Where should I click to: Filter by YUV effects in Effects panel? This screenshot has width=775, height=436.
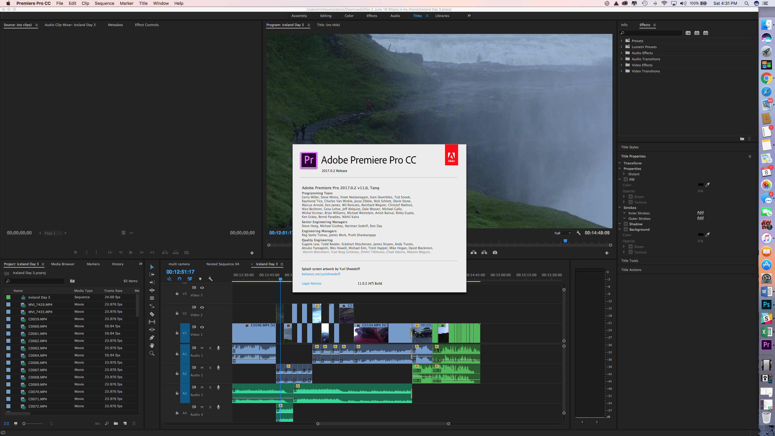point(706,33)
